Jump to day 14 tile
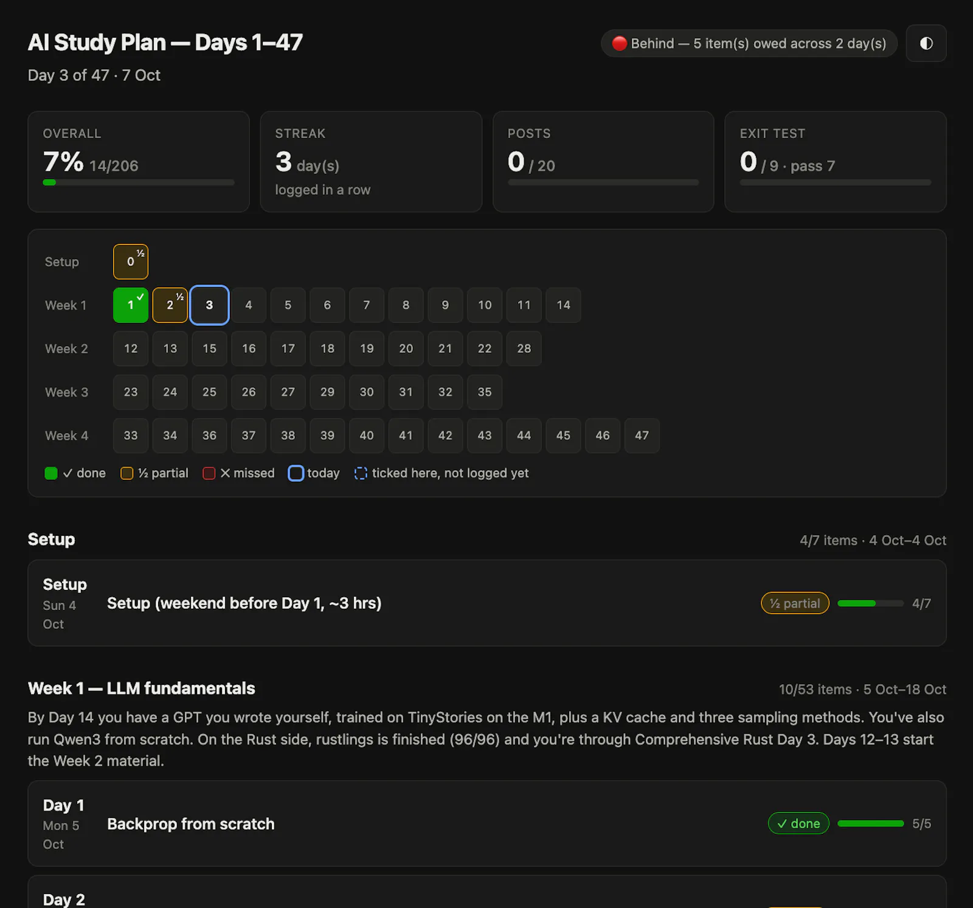 point(563,305)
